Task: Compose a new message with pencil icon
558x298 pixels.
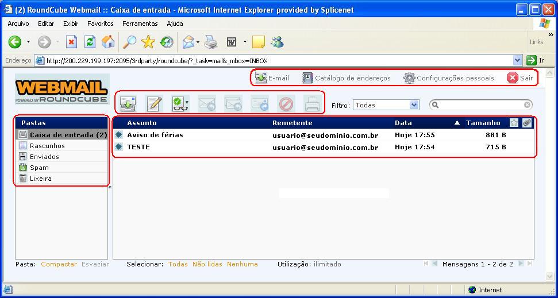Action: (154, 103)
